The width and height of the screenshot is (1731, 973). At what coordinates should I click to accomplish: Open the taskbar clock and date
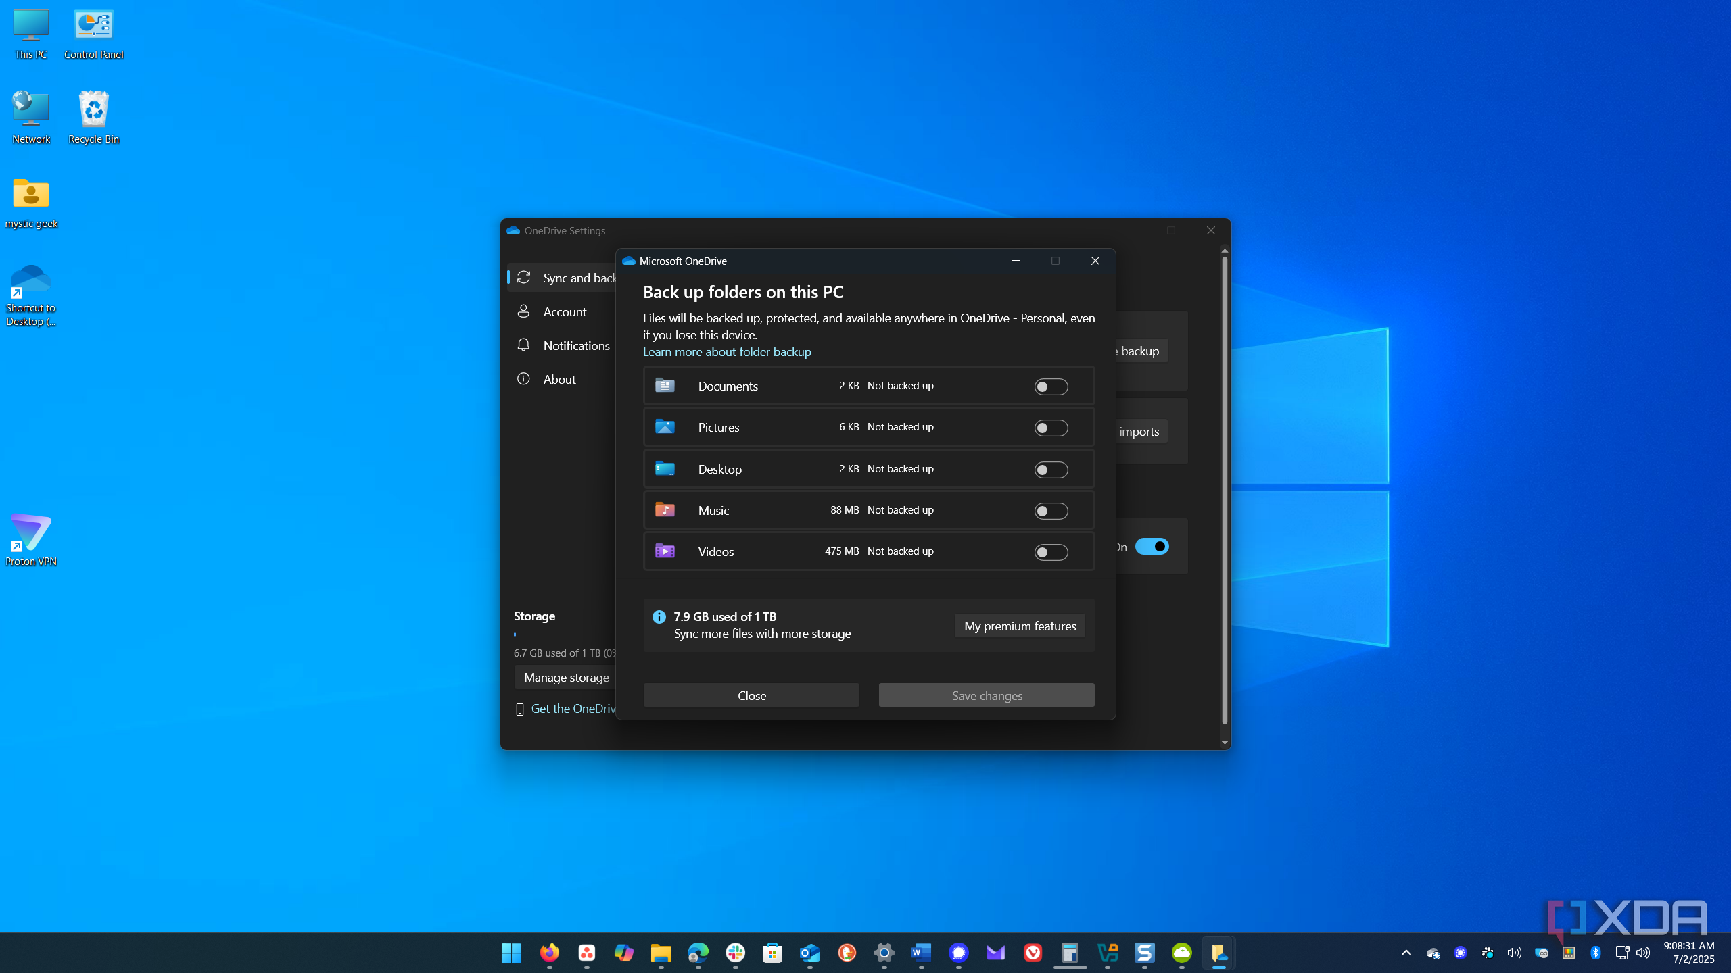[1688, 953]
